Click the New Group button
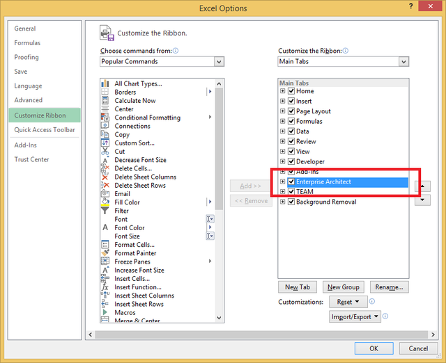 click(x=344, y=287)
